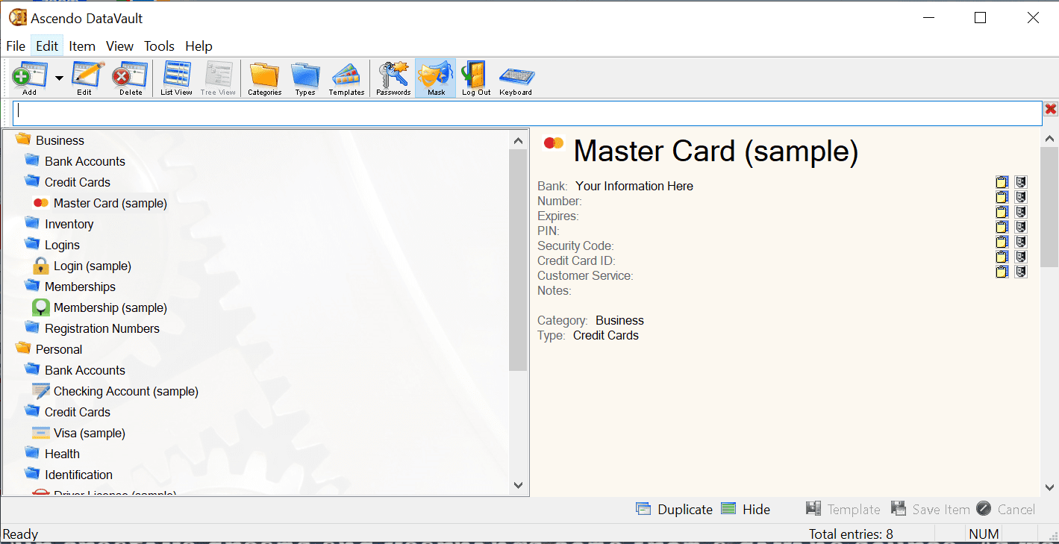The image size is (1059, 544).
Task: Click tree panel scrollbar up arrow
Action: click(x=518, y=140)
